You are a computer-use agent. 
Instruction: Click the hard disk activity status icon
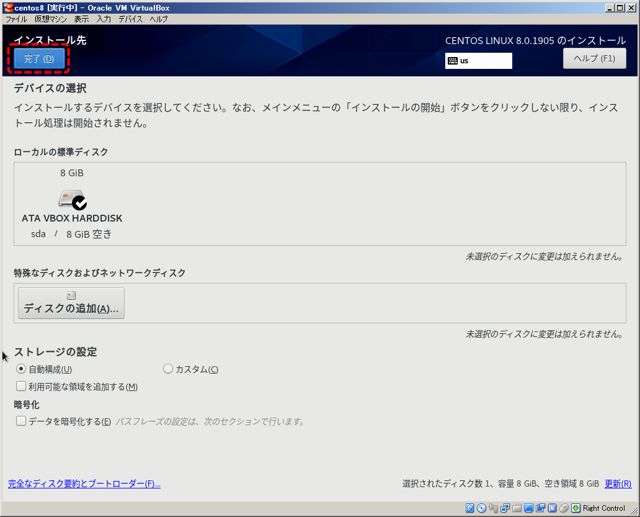coord(469,508)
